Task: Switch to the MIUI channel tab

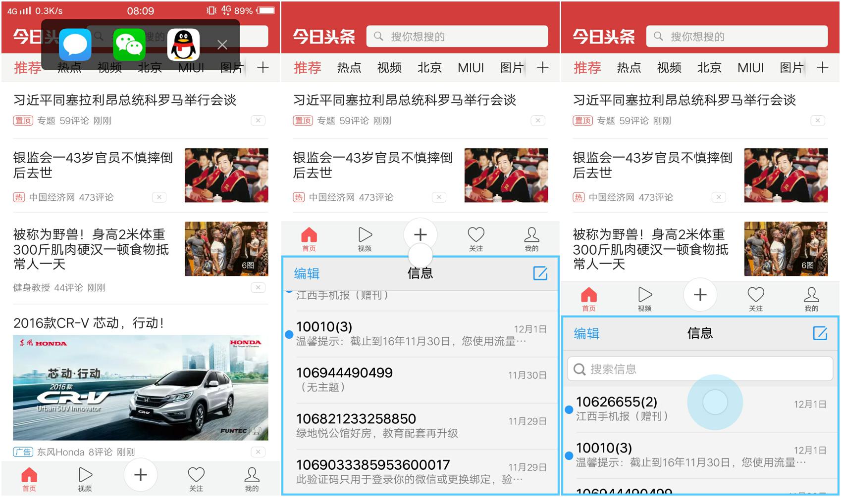Action: click(470, 68)
